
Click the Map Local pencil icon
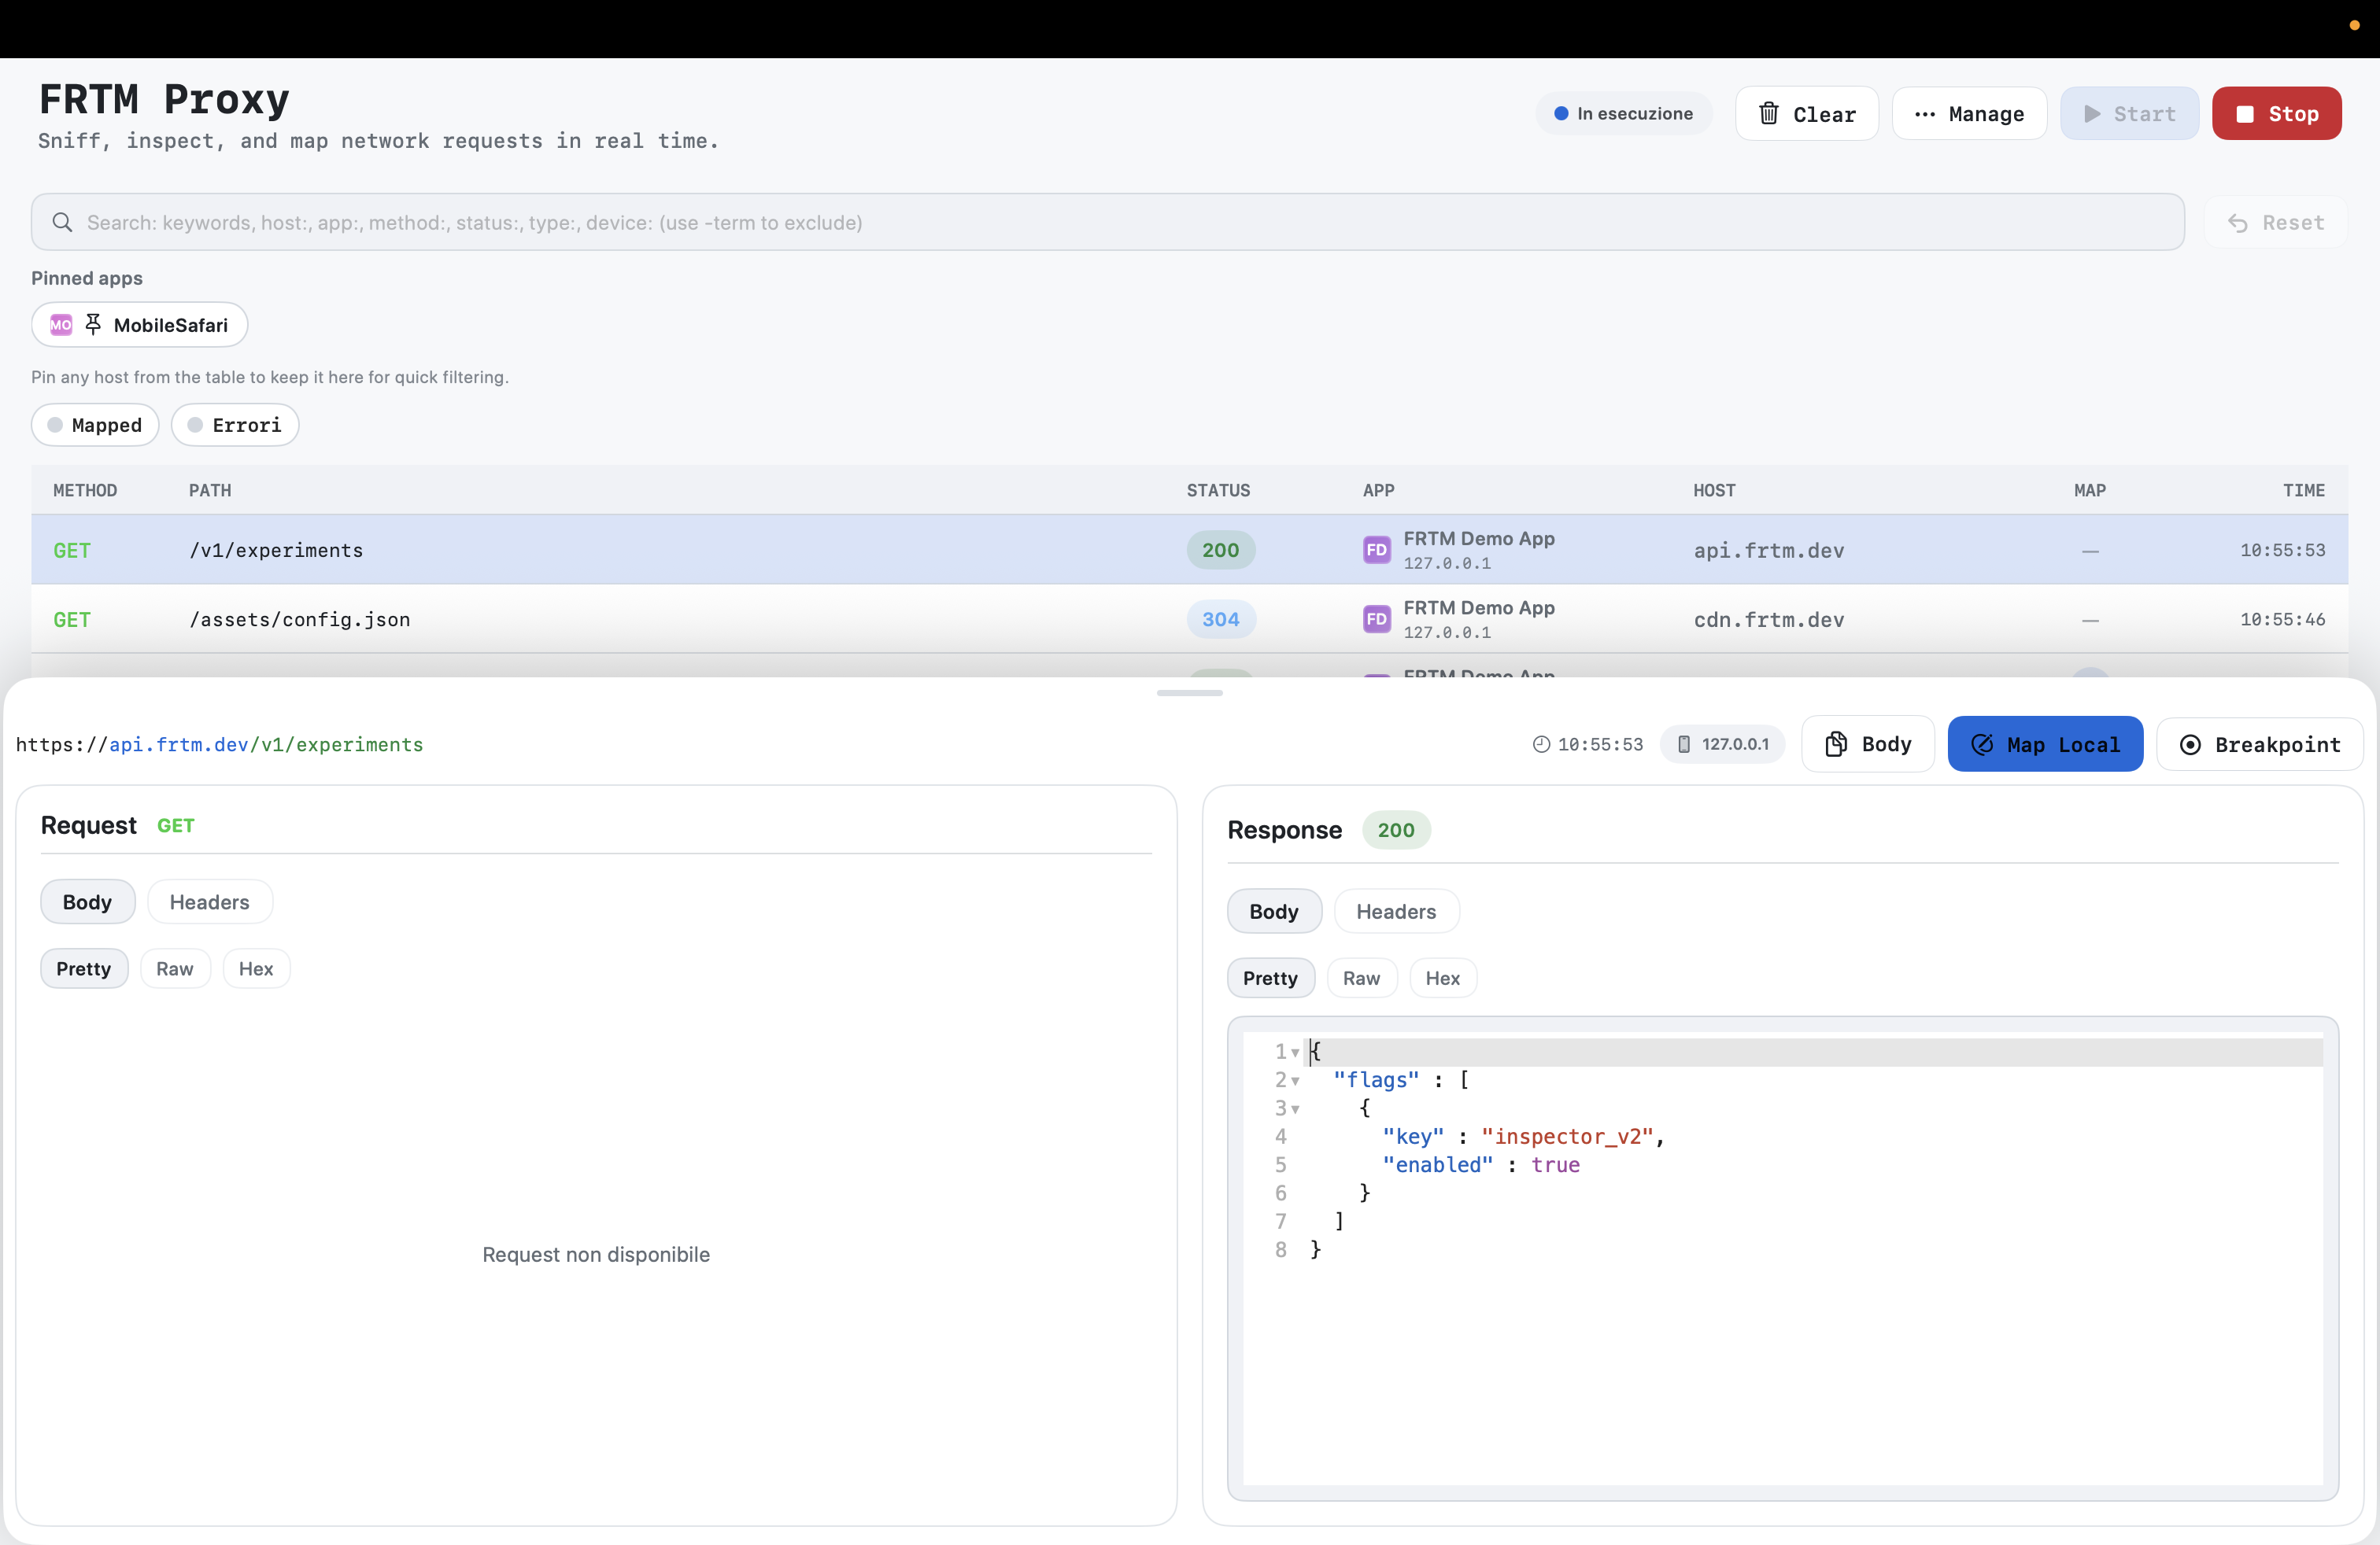click(x=1982, y=744)
